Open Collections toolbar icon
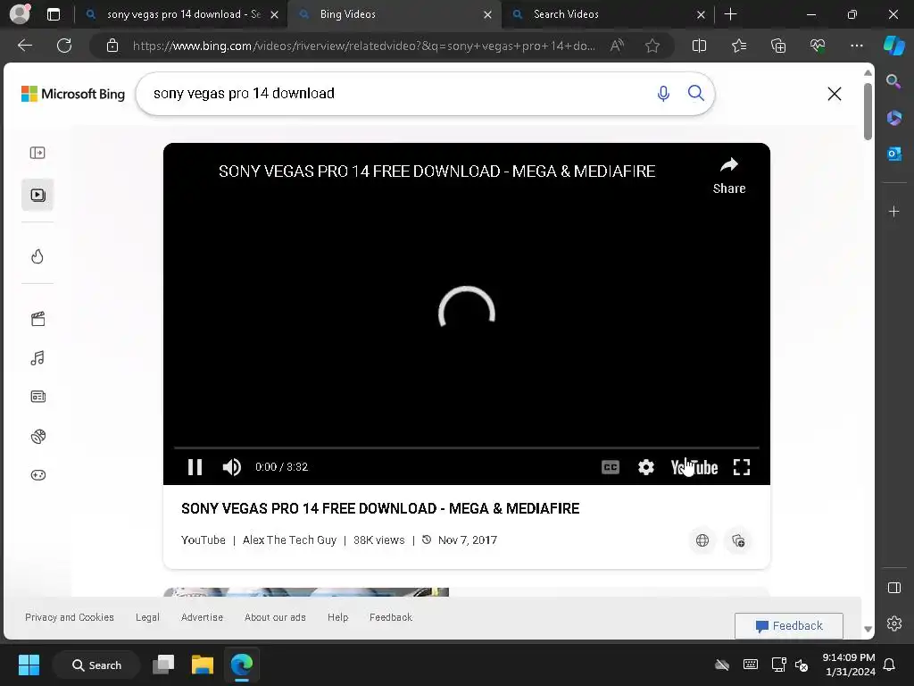Viewport: 914px width, 686px height. click(778, 46)
